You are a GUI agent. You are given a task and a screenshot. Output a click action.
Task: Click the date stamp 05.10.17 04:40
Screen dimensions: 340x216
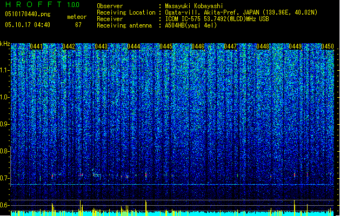pyautogui.click(x=28, y=25)
